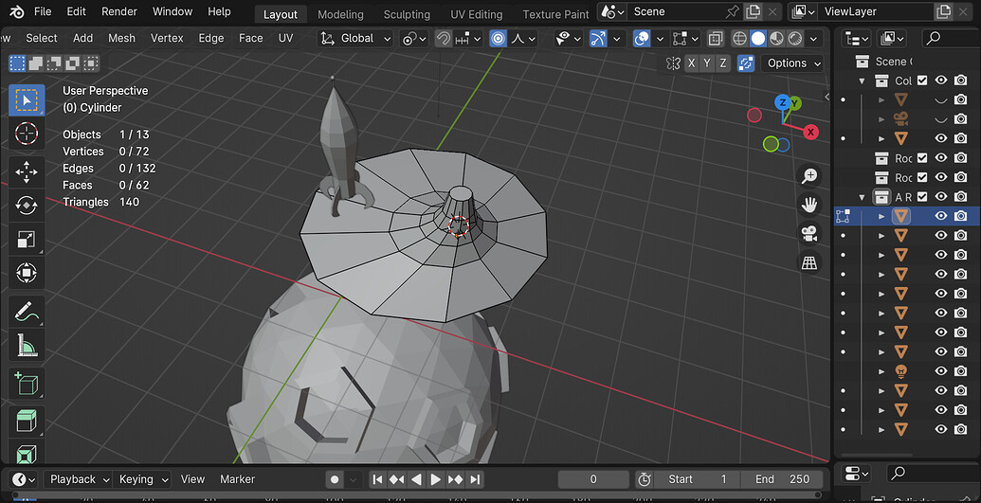Switch to the Sculpting workspace tab

(x=407, y=14)
